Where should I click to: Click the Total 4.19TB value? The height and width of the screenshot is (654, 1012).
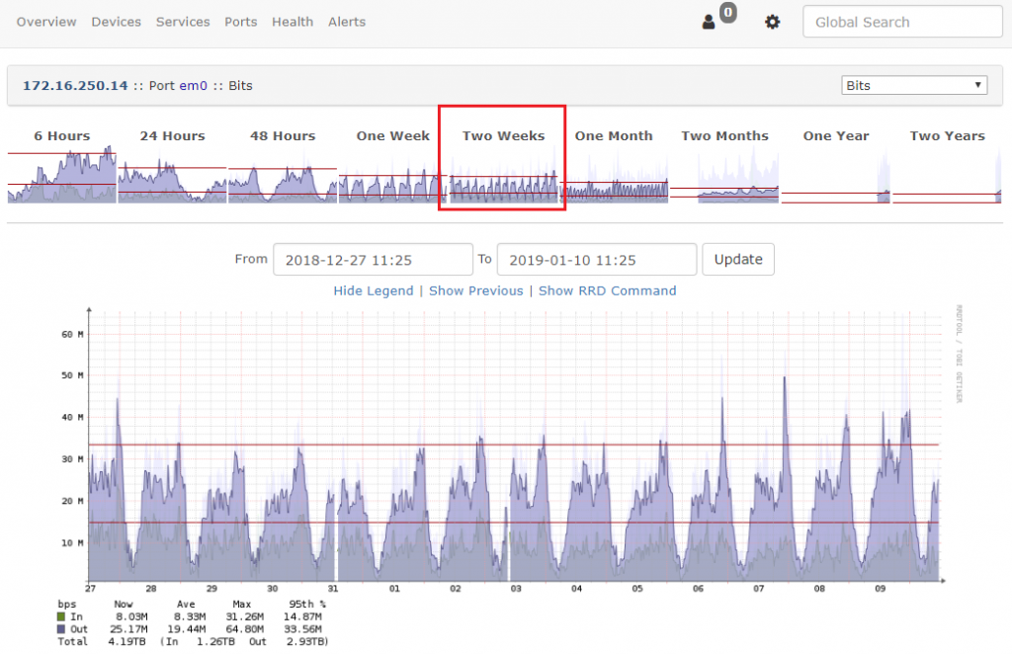[126, 642]
